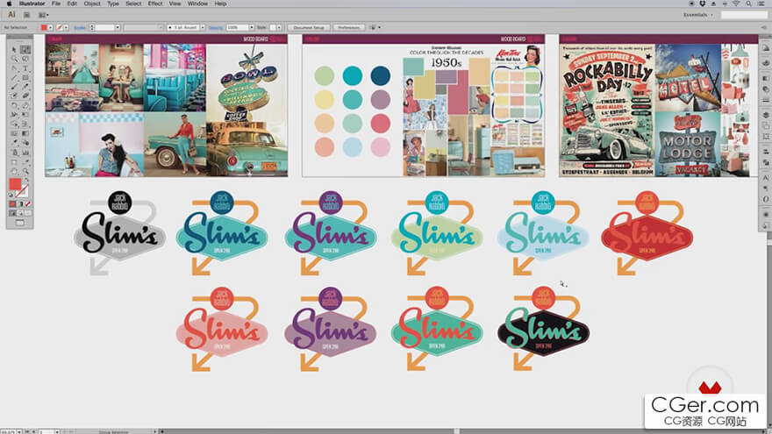This screenshot has height=434, width=772.
Task: Open the Essentials workspace switcher
Action: click(x=698, y=15)
